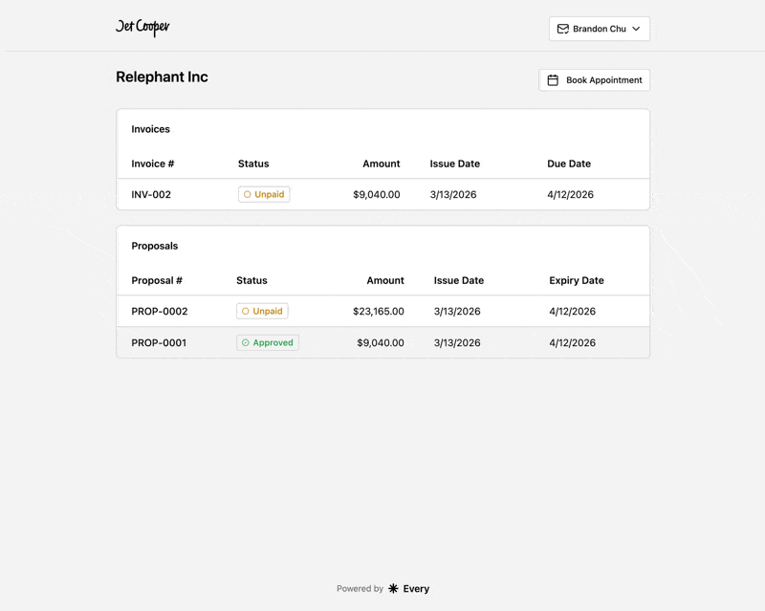Click the Invoice # column header

tap(153, 164)
